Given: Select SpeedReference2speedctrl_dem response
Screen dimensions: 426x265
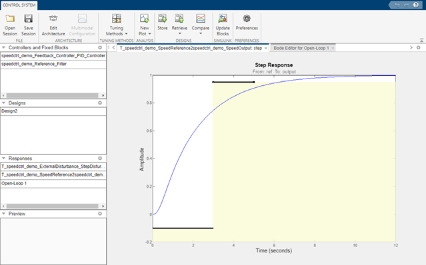Looking at the screenshot, I should coord(53,174).
